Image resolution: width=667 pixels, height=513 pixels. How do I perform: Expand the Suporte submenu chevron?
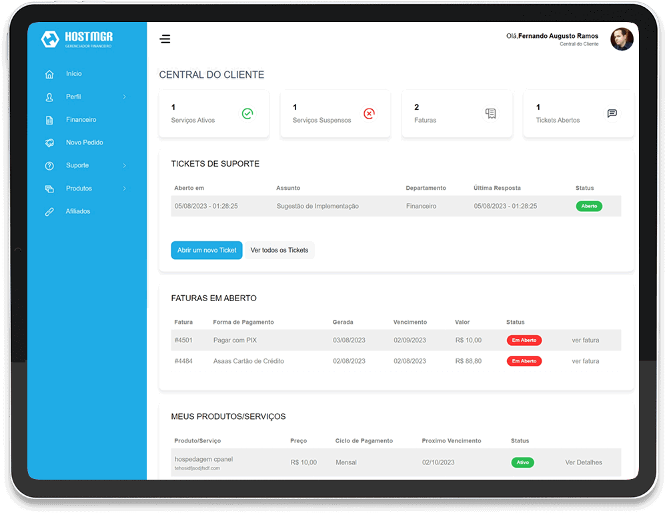click(124, 166)
